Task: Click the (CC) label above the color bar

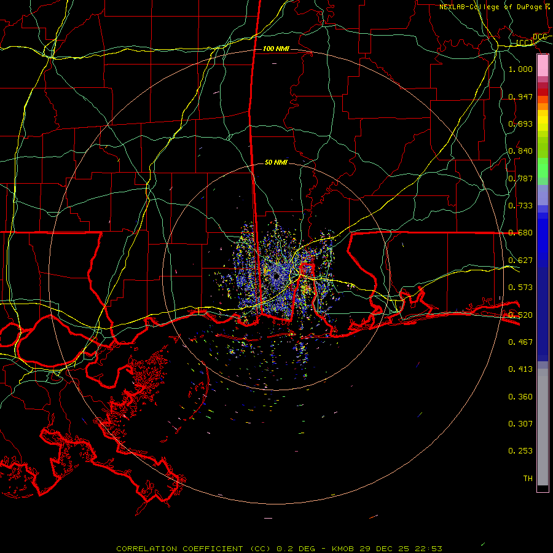Action: point(525,43)
